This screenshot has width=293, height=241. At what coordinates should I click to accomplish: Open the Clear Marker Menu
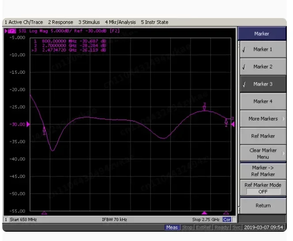tap(263, 154)
